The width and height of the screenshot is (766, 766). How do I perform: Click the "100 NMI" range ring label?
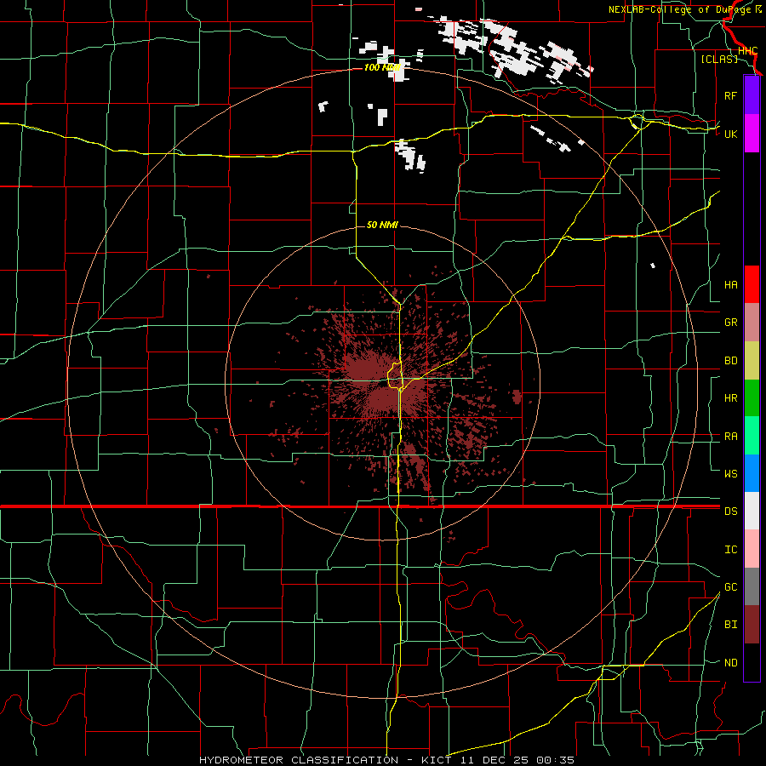pyautogui.click(x=382, y=67)
